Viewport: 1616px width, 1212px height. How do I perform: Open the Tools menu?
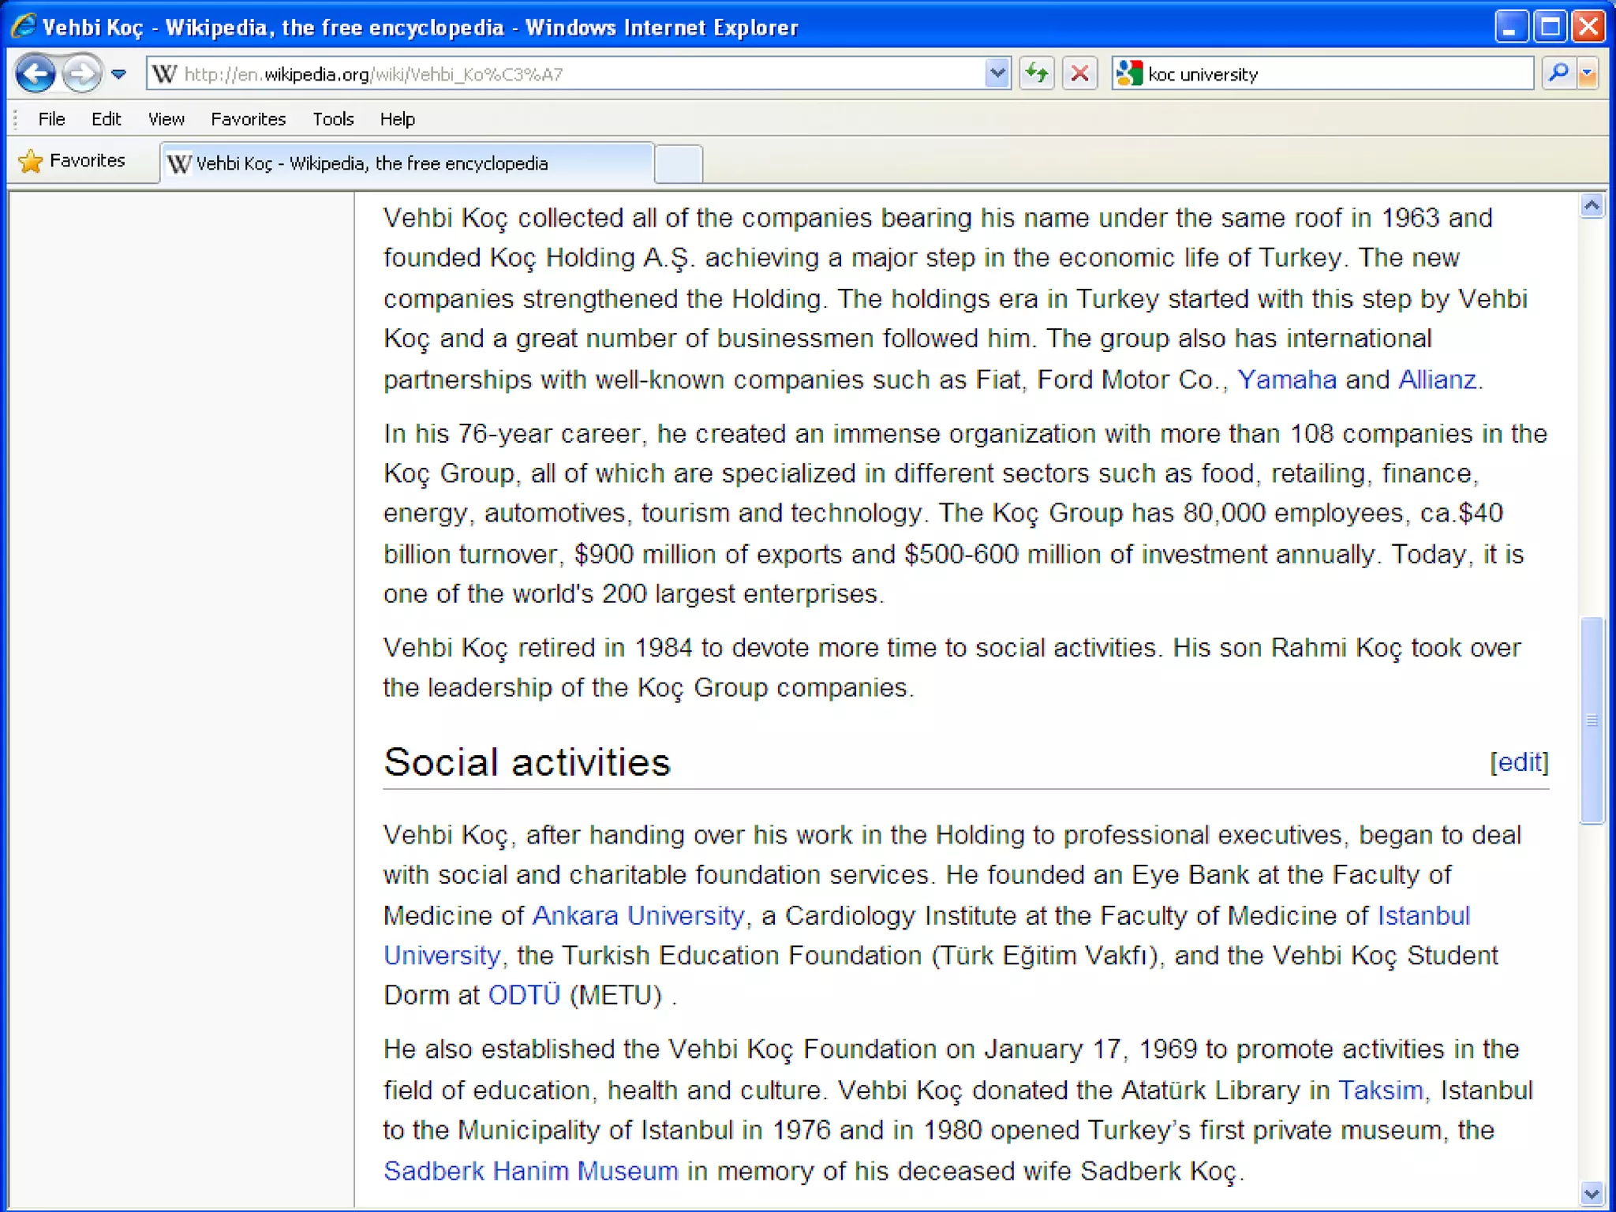pyautogui.click(x=333, y=119)
